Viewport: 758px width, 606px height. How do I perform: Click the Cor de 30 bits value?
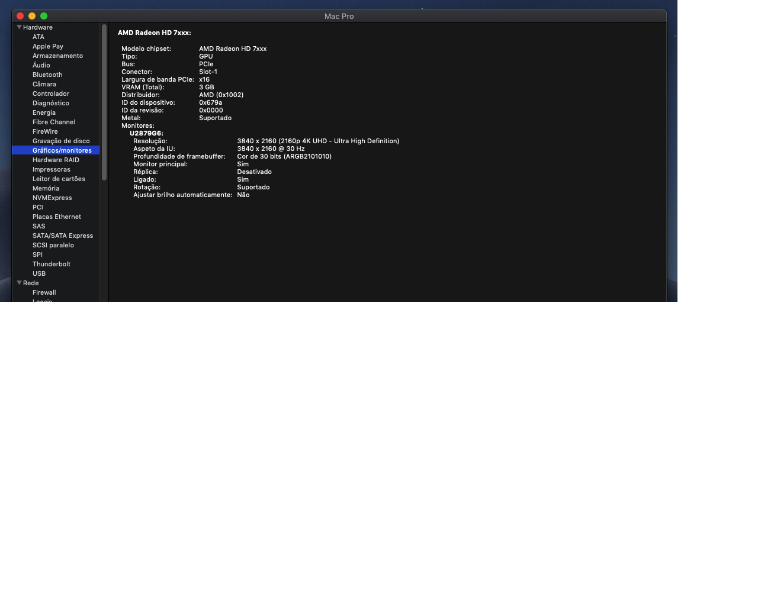(x=284, y=156)
